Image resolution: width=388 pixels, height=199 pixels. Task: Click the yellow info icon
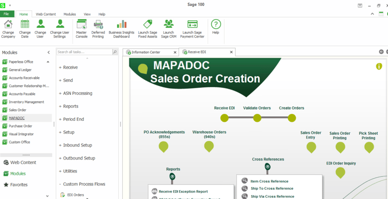(x=379, y=66)
